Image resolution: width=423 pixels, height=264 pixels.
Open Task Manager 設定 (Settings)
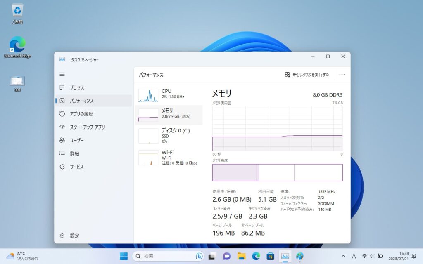pos(74,236)
